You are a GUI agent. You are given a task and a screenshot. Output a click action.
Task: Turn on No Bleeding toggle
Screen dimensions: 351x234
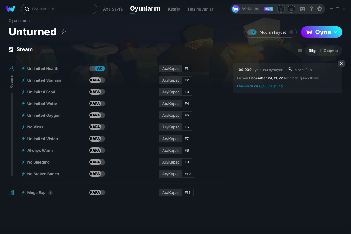pos(97,162)
